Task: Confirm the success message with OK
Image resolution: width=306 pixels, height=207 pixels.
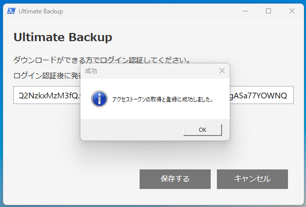Action: coord(202,130)
